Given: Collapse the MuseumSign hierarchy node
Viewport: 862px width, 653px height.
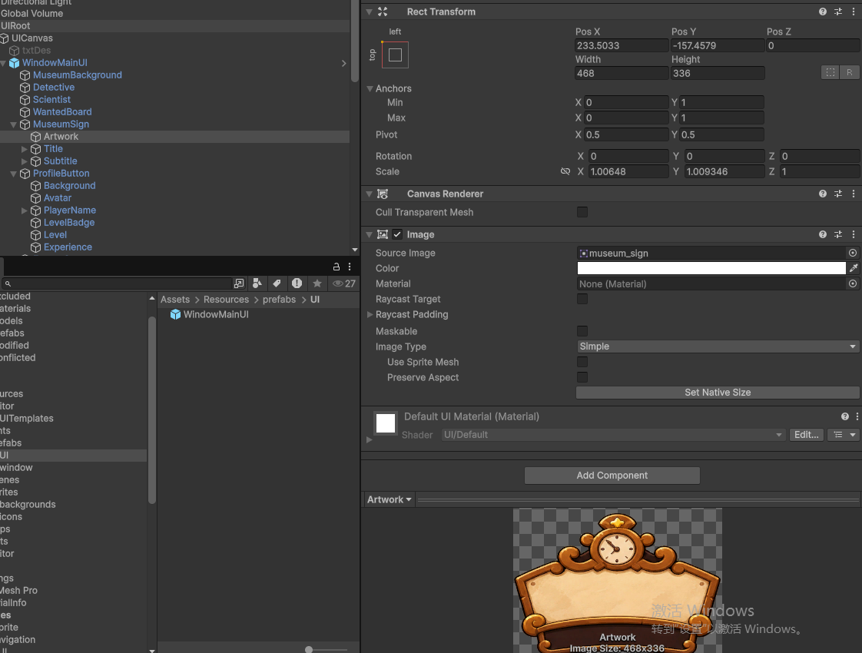Looking at the screenshot, I should (x=14, y=124).
